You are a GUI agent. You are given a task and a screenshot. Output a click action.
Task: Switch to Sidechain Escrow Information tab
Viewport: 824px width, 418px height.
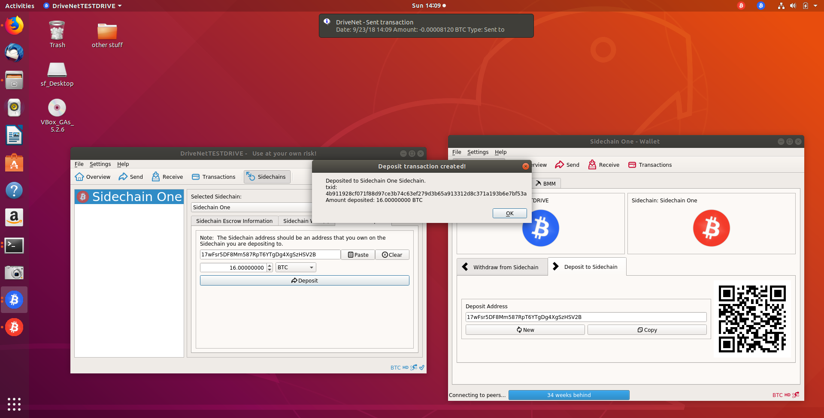234,221
